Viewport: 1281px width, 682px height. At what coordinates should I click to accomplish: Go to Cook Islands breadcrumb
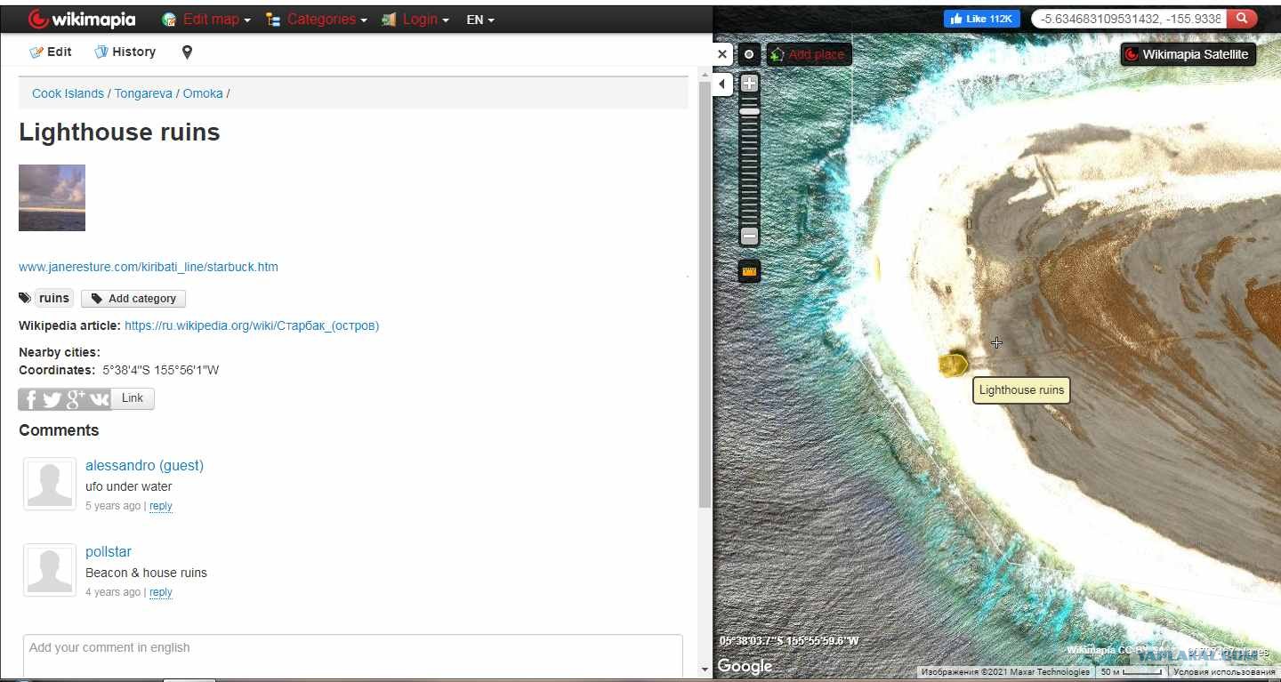68,93
